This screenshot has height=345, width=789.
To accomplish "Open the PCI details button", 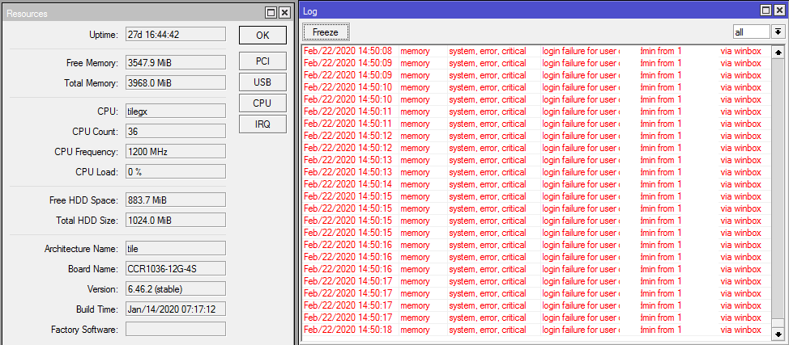I will [262, 61].
